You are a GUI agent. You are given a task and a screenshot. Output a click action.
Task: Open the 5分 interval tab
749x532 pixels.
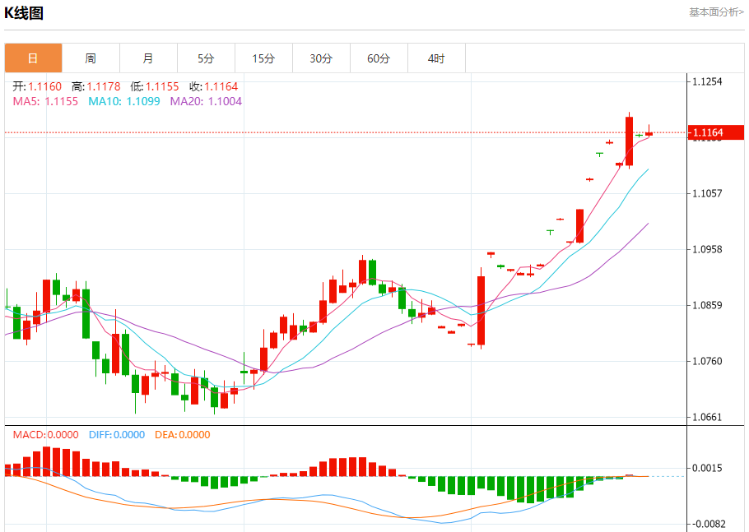pos(206,58)
